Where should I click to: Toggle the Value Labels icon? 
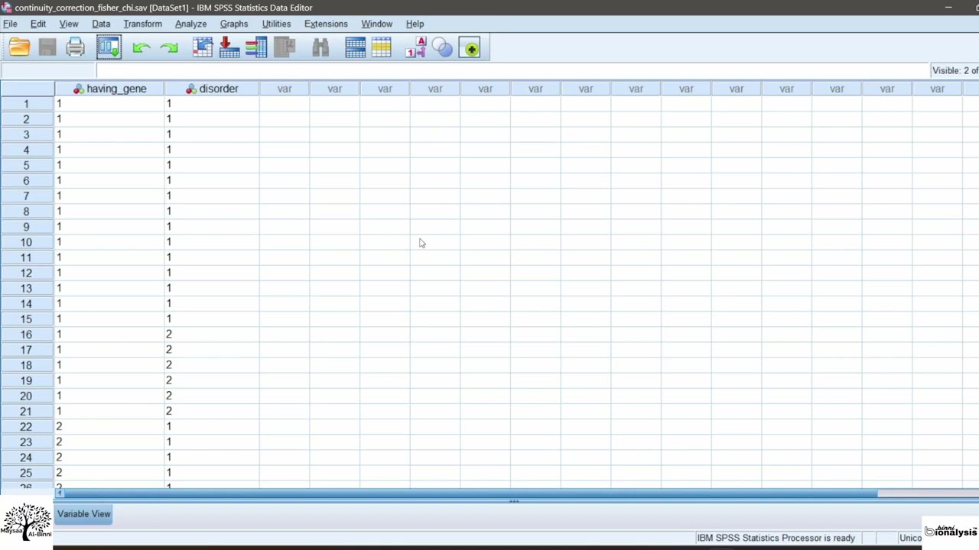(x=415, y=48)
